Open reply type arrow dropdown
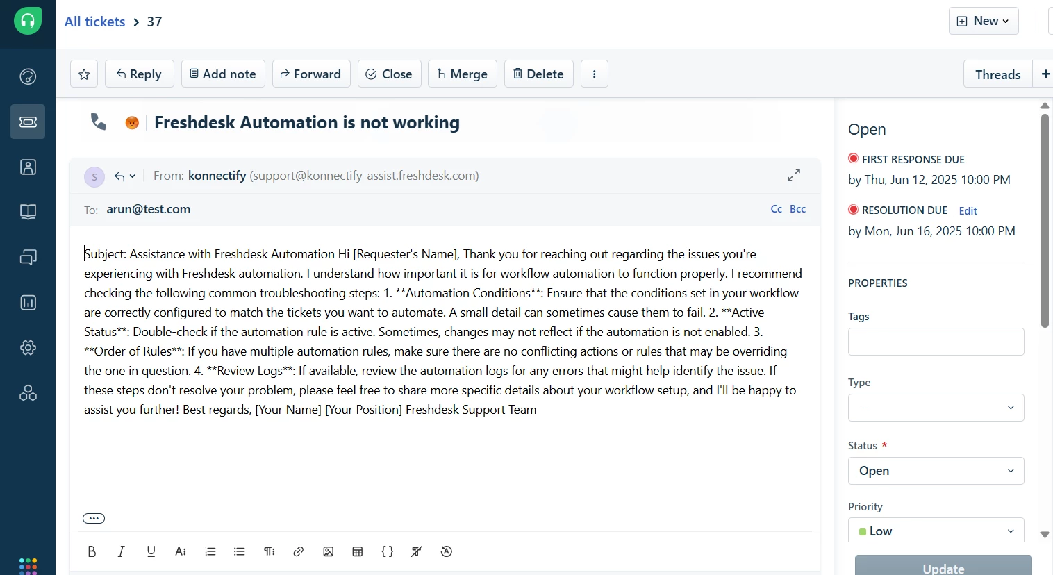The image size is (1053, 575). point(125,176)
